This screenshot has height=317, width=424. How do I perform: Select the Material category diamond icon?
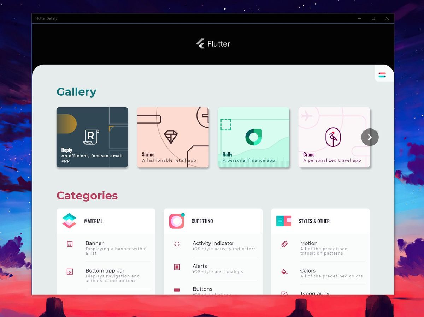point(69,221)
